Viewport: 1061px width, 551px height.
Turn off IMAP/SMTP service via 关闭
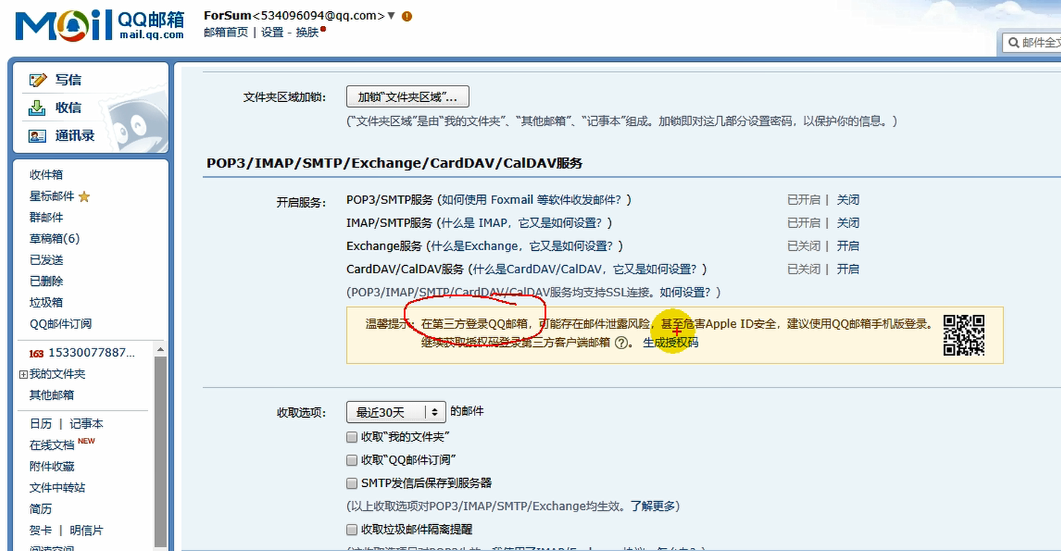point(848,223)
